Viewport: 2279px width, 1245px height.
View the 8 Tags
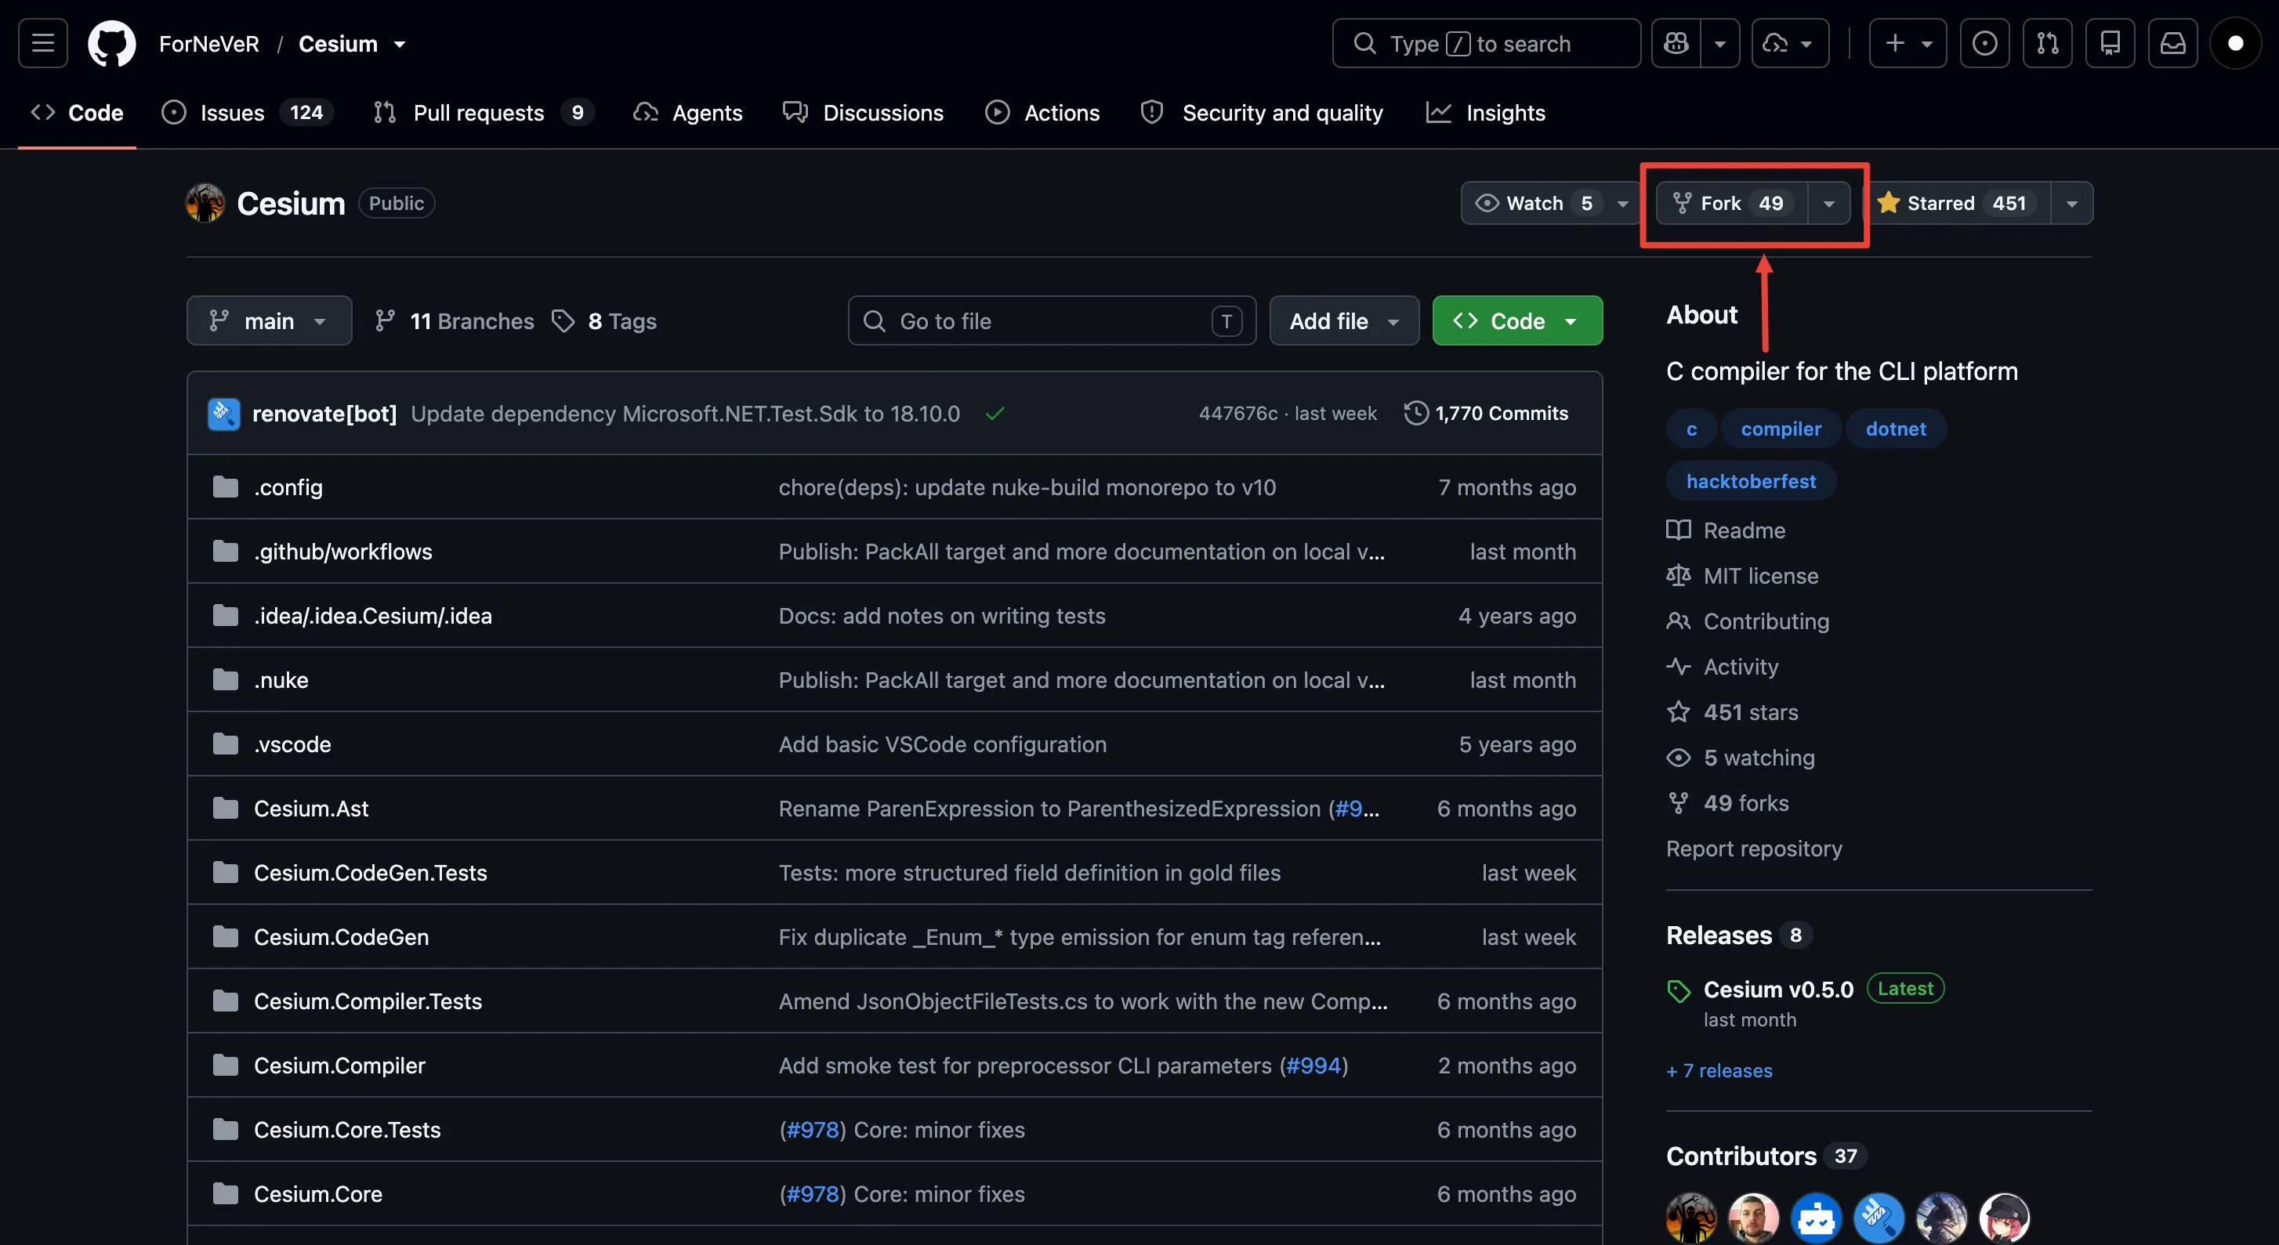point(604,321)
